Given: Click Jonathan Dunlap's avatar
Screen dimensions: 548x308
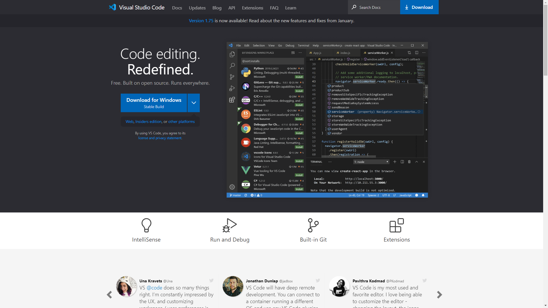Looking at the screenshot, I should coord(233,286).
